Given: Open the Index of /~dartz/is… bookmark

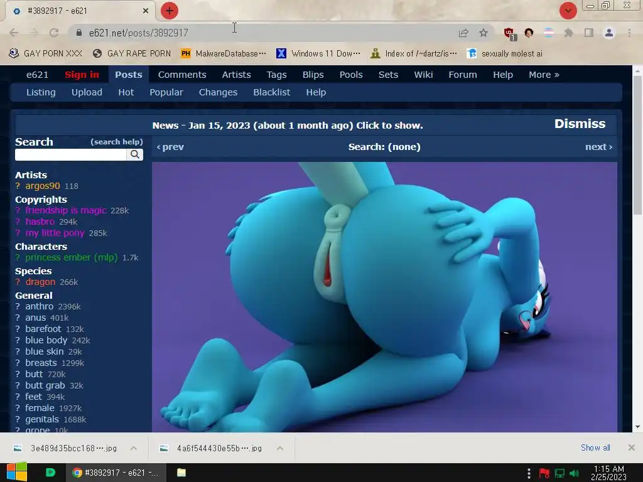Looking at the screenshot, I should coord(413,53).
